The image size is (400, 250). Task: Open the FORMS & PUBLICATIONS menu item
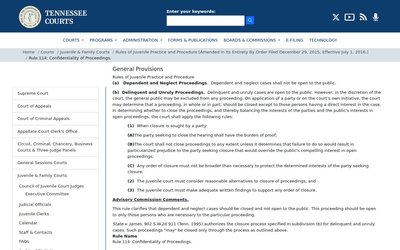pyautogui.click(x=193, y=40)
